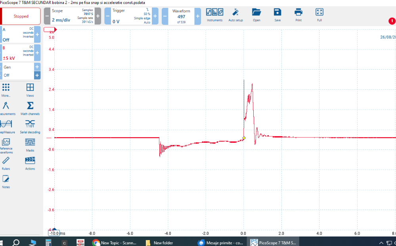Click the Views grid icon

(30, 88)
